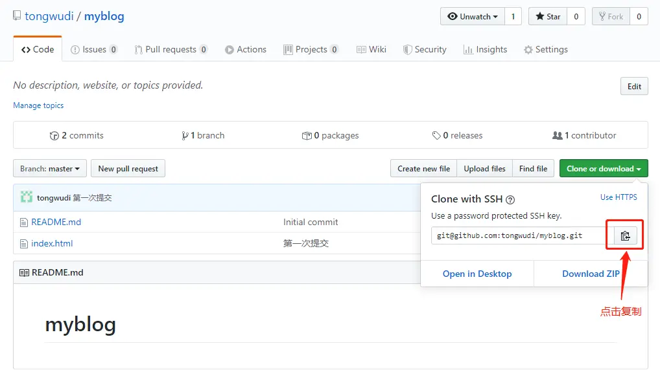
Task: Open the Projects tab
Action: pos(311,49)
